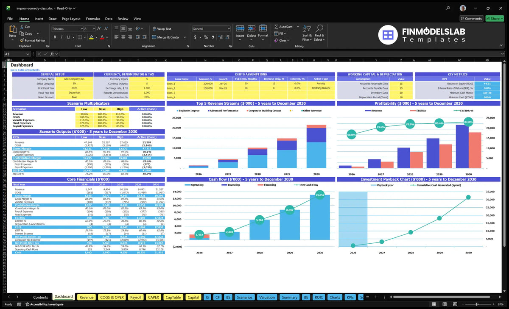The image size is (509, 309).
Task: Activate the Format Painter brush
Action: (x=21, y=40)
